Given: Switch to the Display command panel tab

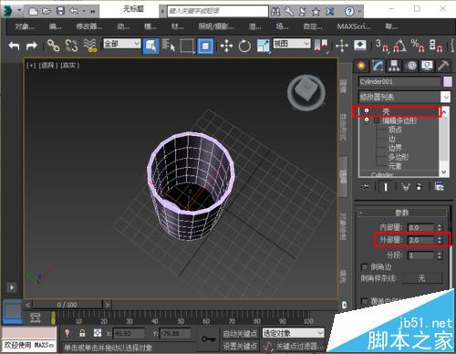Looking at the screenshot, I should point(427,66).
